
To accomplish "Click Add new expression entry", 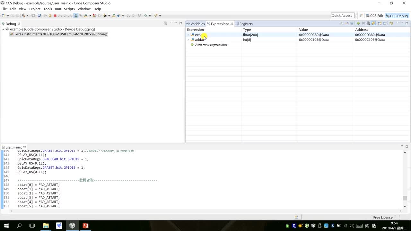I will pyautogui.click(x=211, y=45).
